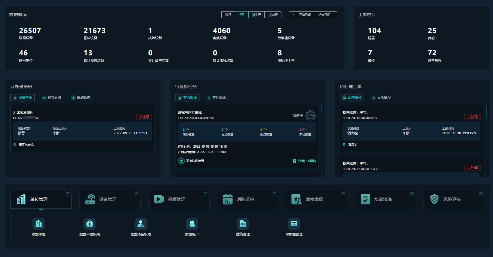
Task: Switch to the 视频异常 tab
Action: (x=52, y=98)
